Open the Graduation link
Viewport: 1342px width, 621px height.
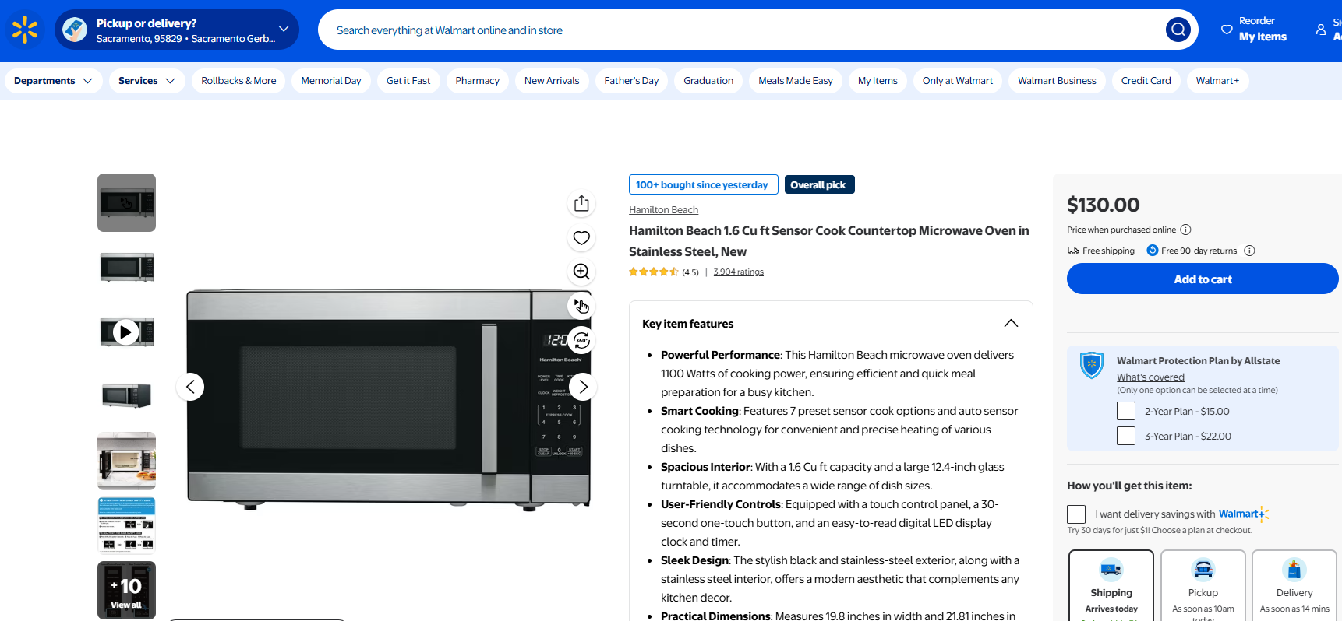coord(708,81)
